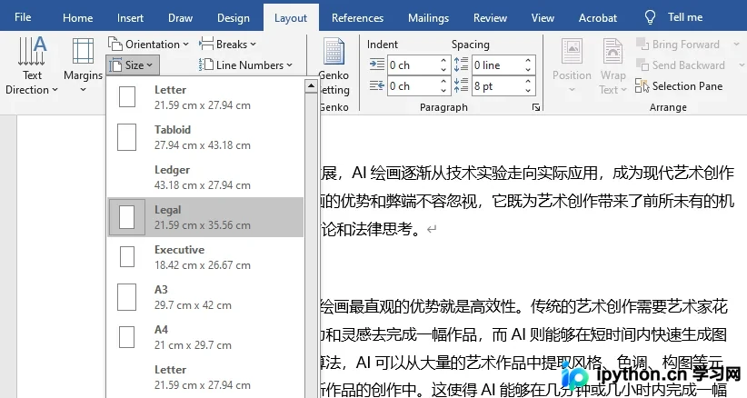Switch to the Home tab

click(x=77, y=18)
